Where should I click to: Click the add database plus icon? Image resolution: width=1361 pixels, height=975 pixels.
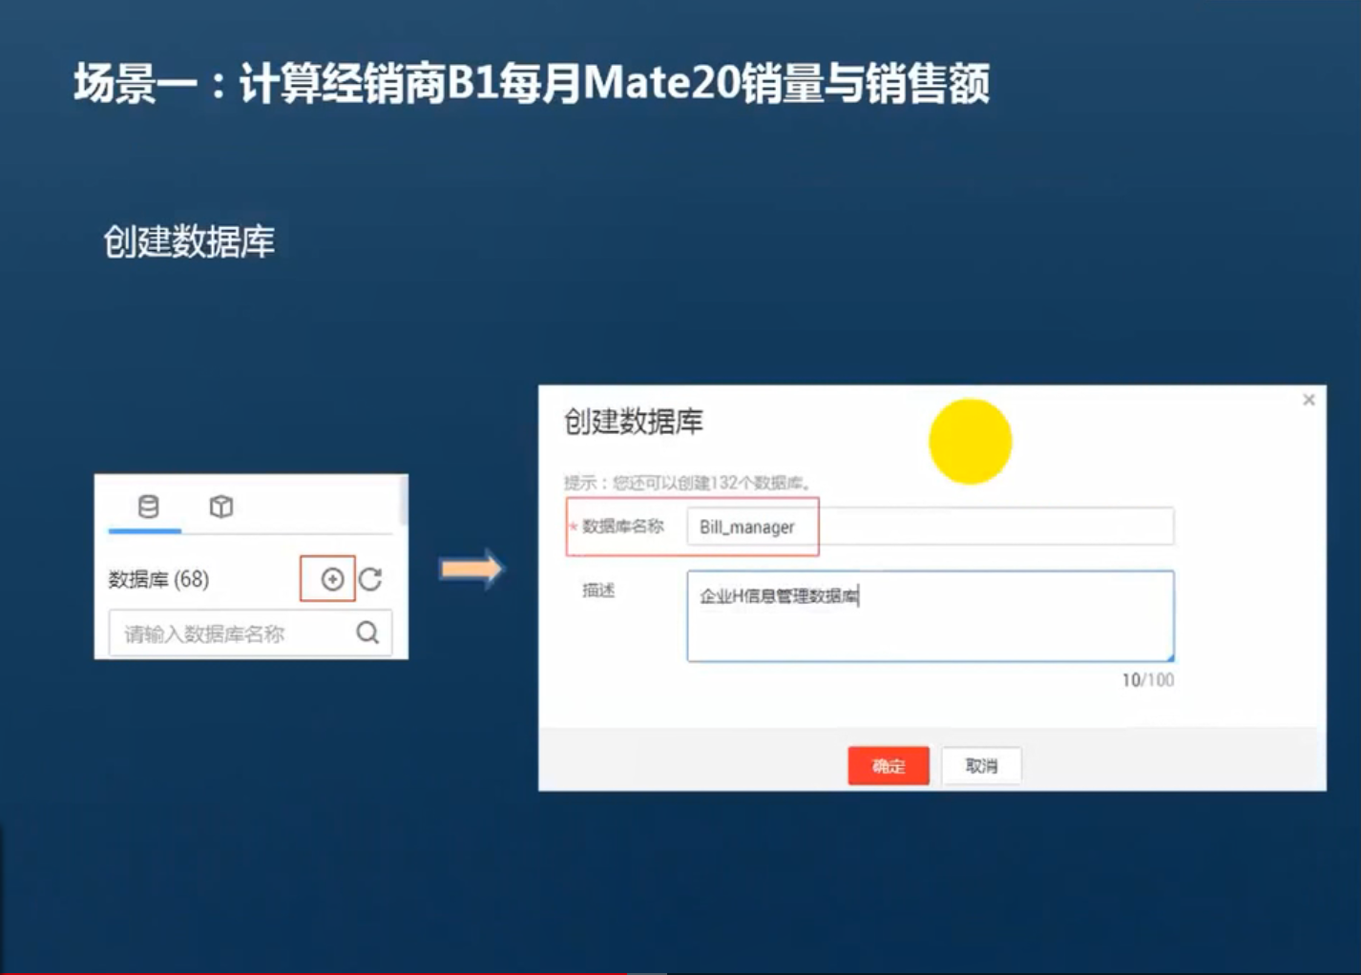pyautogui.click(x=332, y=579)
